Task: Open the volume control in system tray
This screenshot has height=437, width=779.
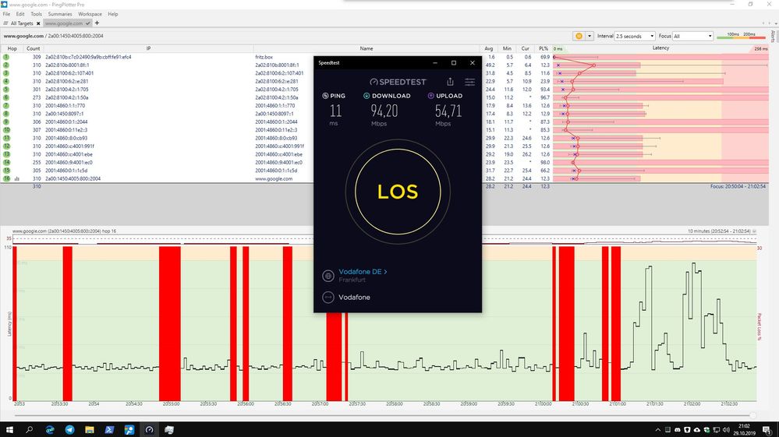Action: click(726, 429)
